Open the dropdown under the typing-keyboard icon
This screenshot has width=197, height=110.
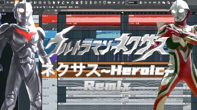point(105,4)
